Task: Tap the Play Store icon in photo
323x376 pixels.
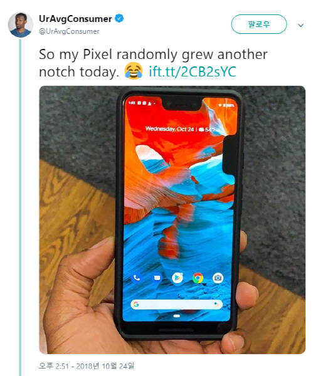Action: click(x=177, y=278)
